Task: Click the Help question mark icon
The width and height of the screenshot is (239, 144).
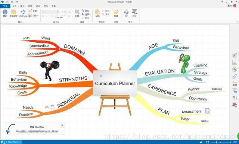Action: (222, 2)
